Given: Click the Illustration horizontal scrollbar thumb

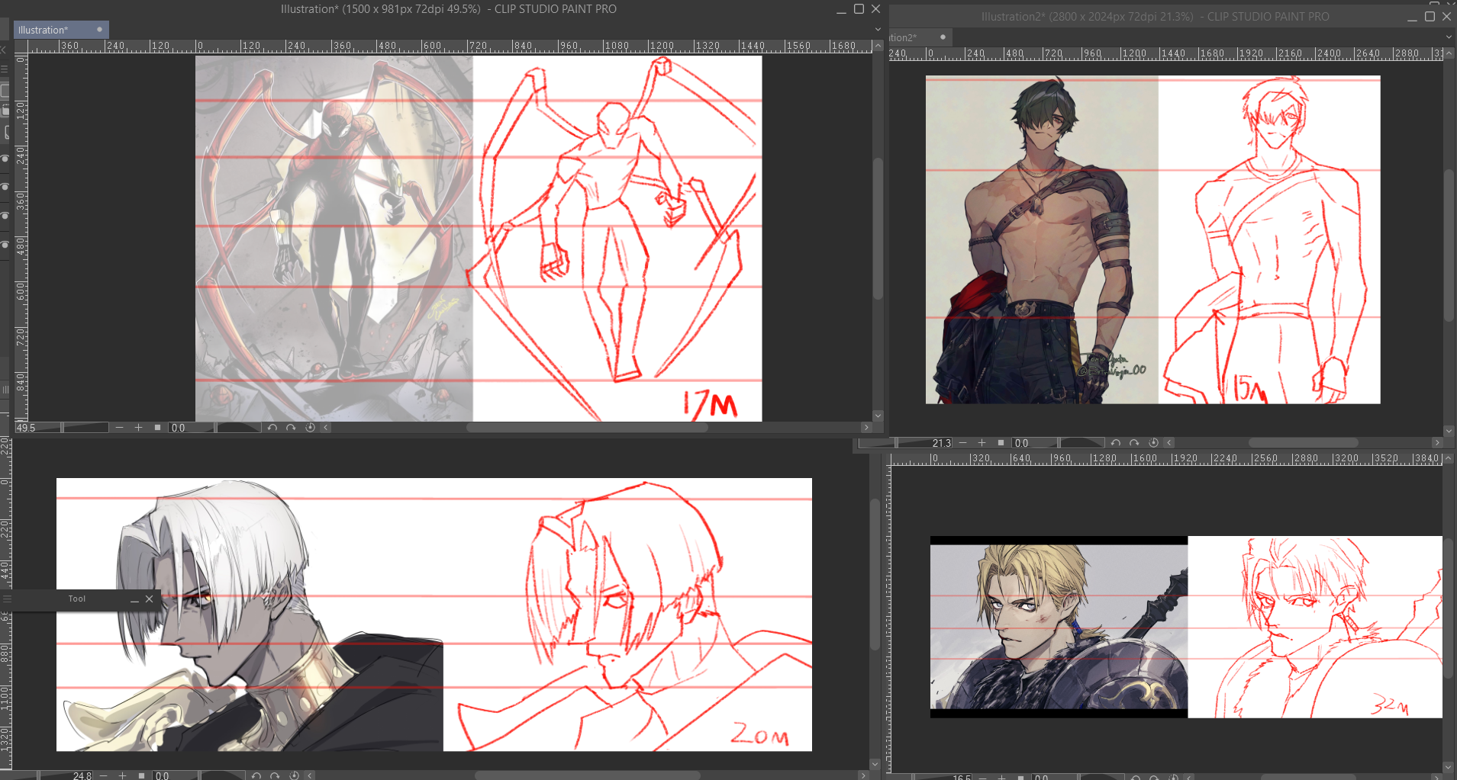Looking at the screenshot, I should (x=587, y=428).
